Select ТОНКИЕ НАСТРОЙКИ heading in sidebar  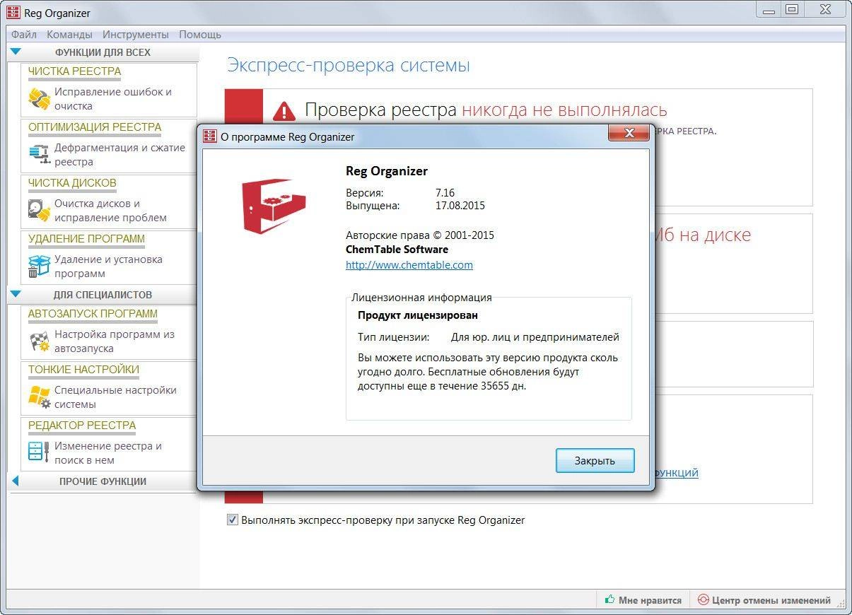pyautogui.click(x=83, y=370)
